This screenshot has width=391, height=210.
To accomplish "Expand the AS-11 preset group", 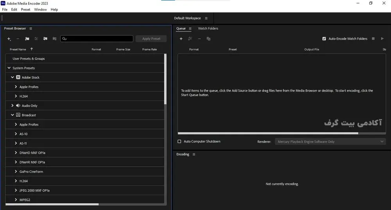I will coord(16,143).
